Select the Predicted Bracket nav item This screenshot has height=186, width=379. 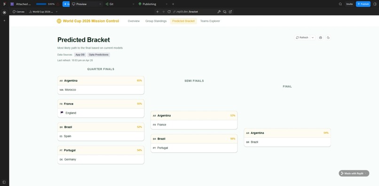(183, 21)
